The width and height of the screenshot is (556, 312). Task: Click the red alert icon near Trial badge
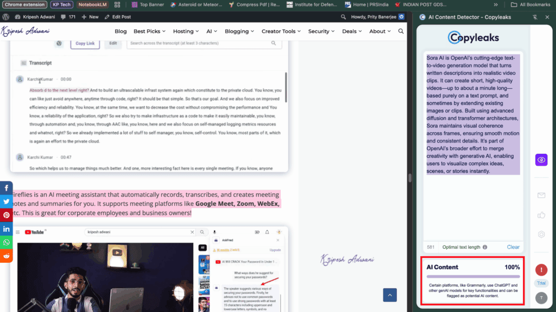click(541, 269)
